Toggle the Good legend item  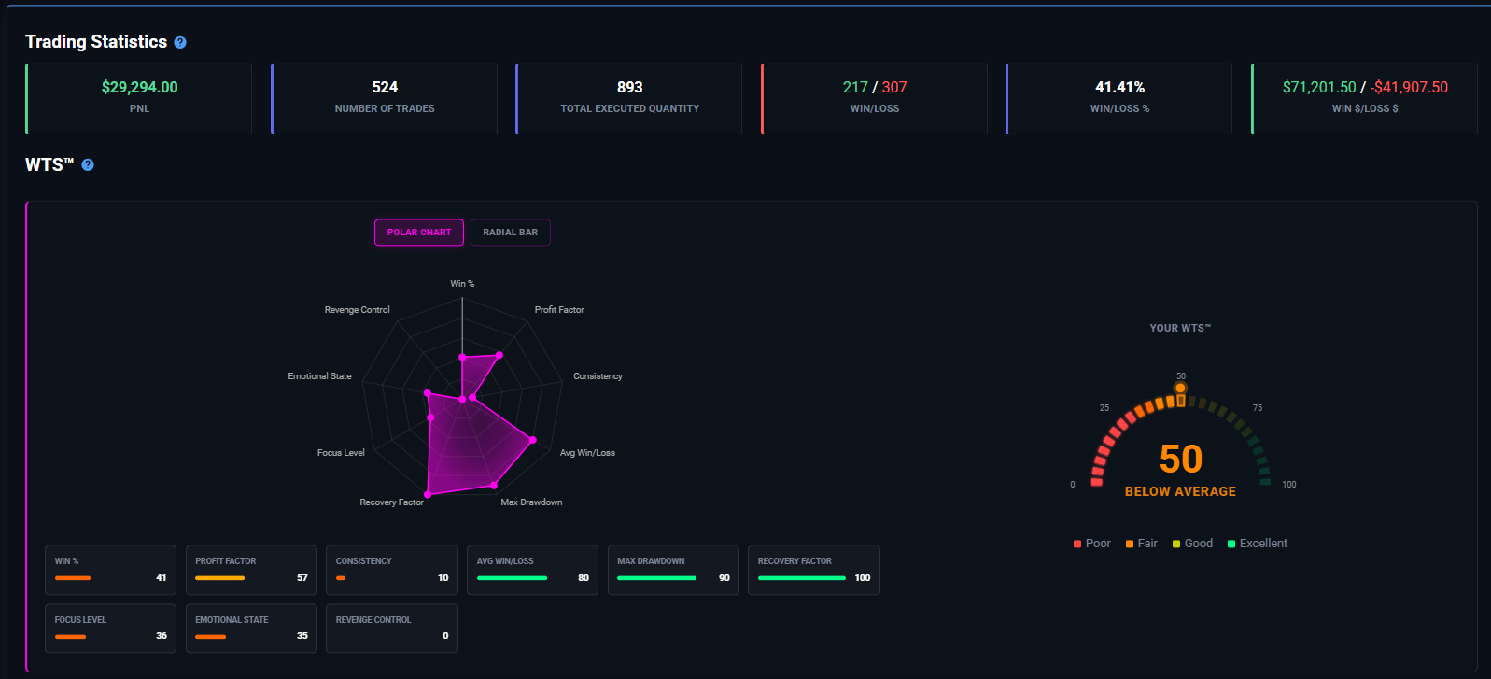pos(1192,544)
